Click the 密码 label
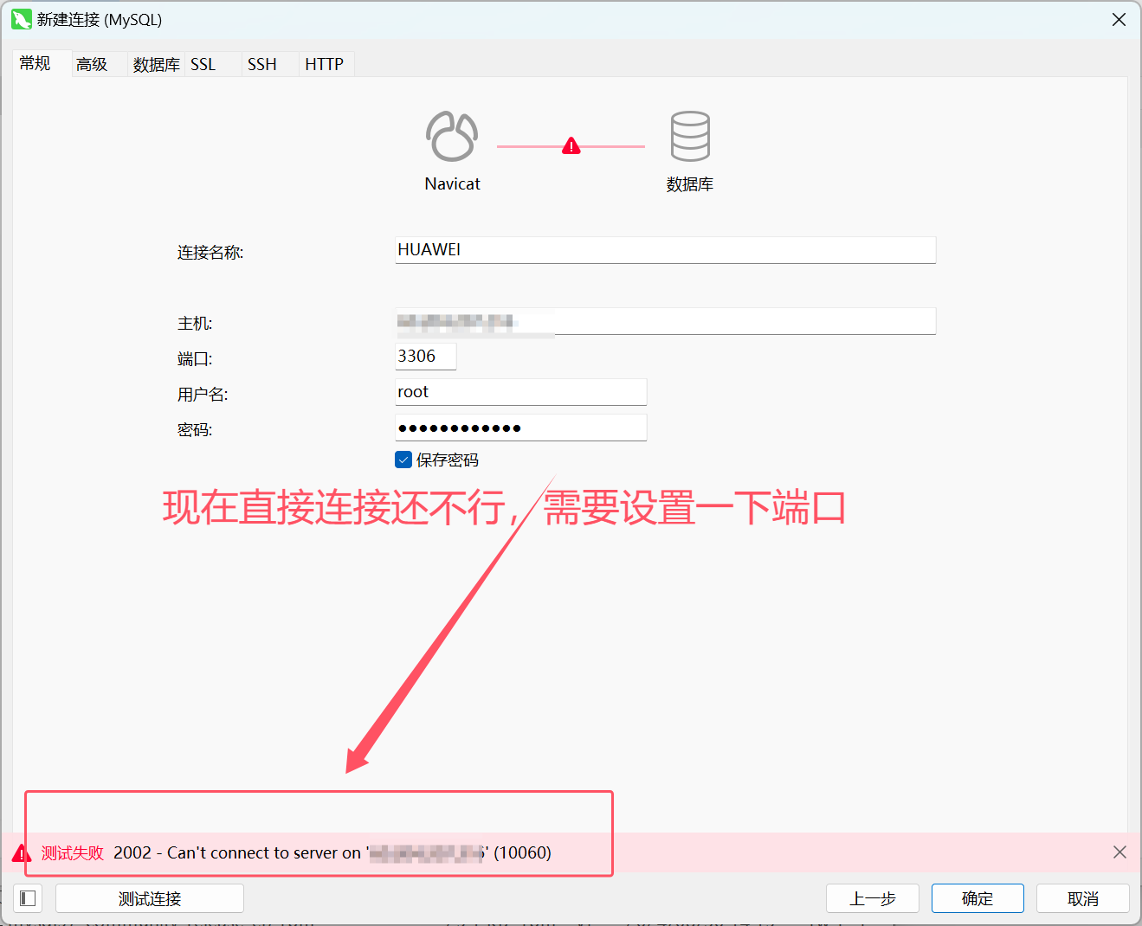This screenshot has width=1142, height=926. 195,430
